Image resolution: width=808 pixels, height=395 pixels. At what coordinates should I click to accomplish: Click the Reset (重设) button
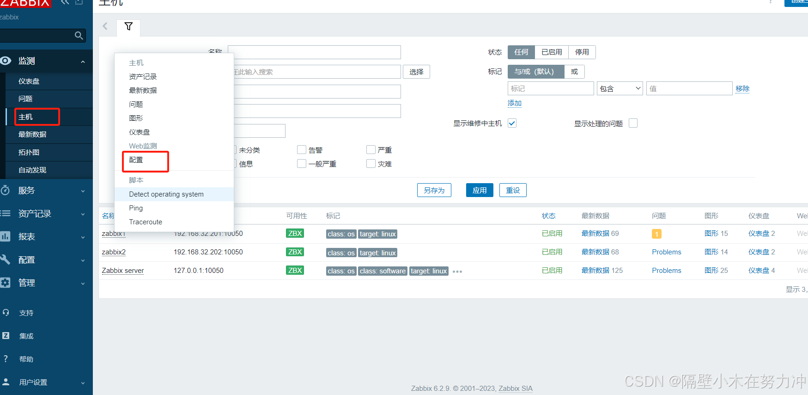tap(513, 190)
